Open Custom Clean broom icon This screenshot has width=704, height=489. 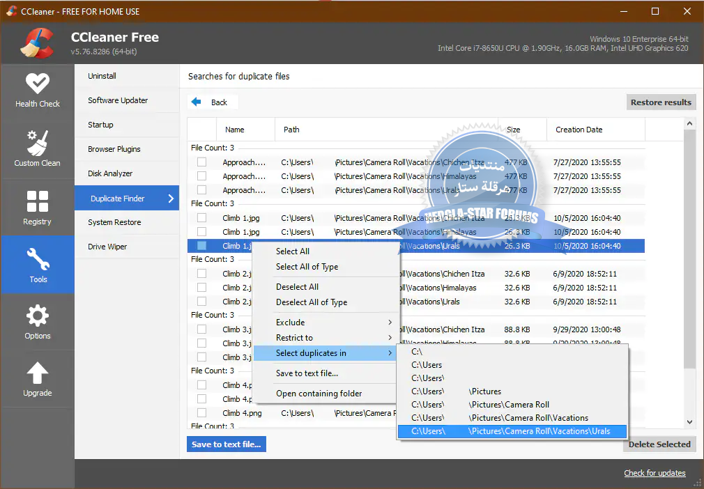click(x=37, y=143)
